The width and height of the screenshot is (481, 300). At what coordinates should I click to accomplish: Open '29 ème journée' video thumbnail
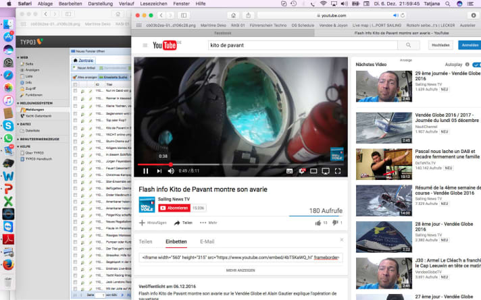[x=384, y=86]
